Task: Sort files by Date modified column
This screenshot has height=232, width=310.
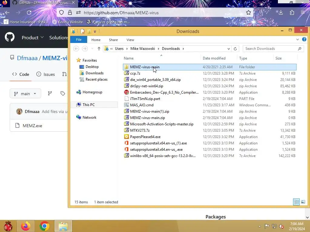Action: pyautogui.click(x=214, y=58)
